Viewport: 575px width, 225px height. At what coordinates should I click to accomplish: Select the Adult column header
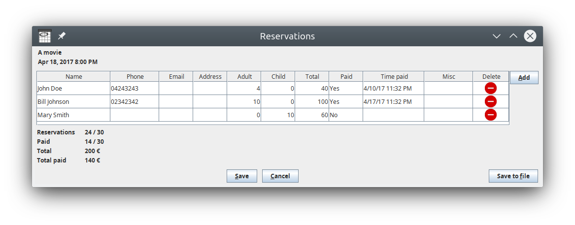tap(244, 77)
